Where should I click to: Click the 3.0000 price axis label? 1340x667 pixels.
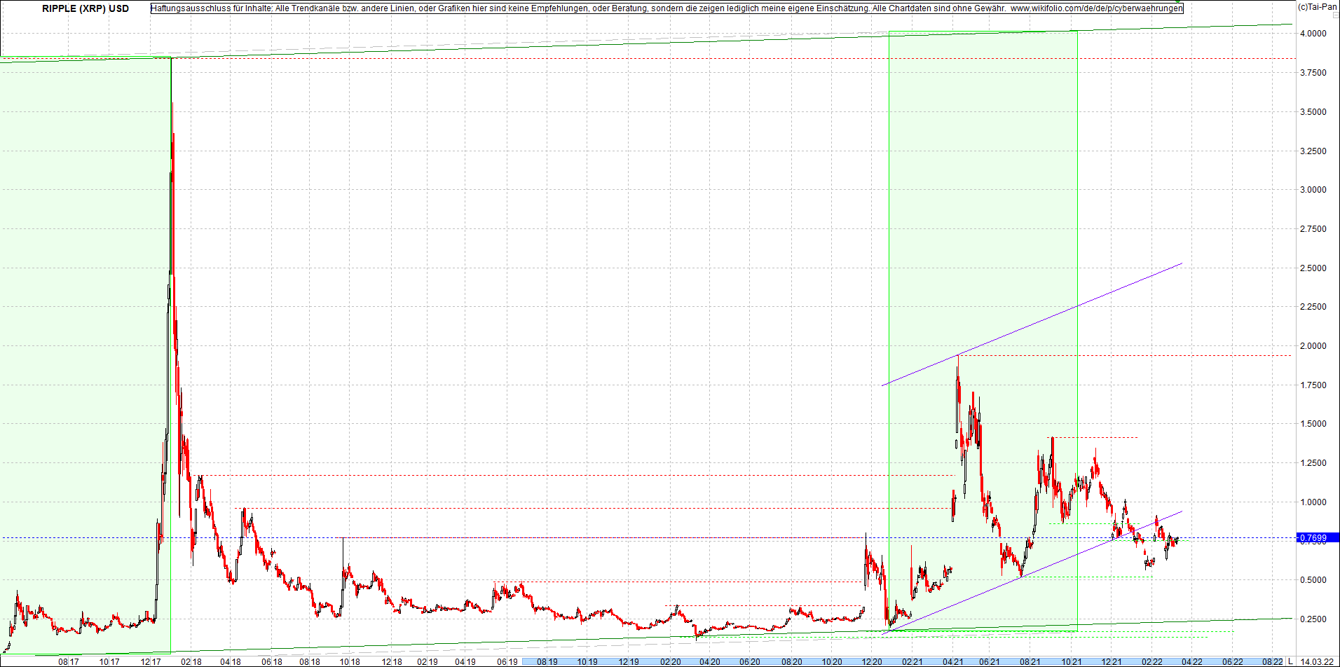[1313, 190]
